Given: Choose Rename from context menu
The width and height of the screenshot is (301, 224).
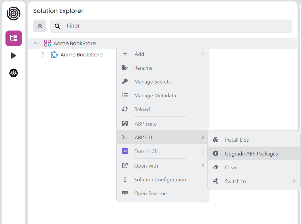Looking at the screenshot, I should pyautogui.click(x=163, y=68).
